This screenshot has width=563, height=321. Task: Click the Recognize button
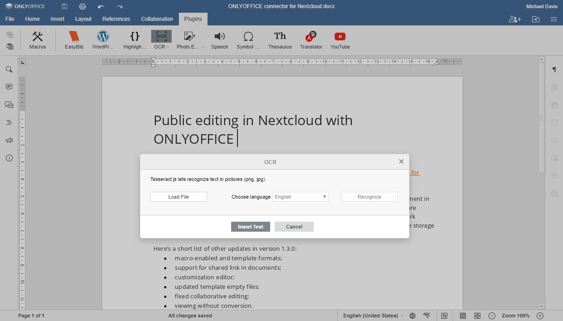click(x=369, y=197)
